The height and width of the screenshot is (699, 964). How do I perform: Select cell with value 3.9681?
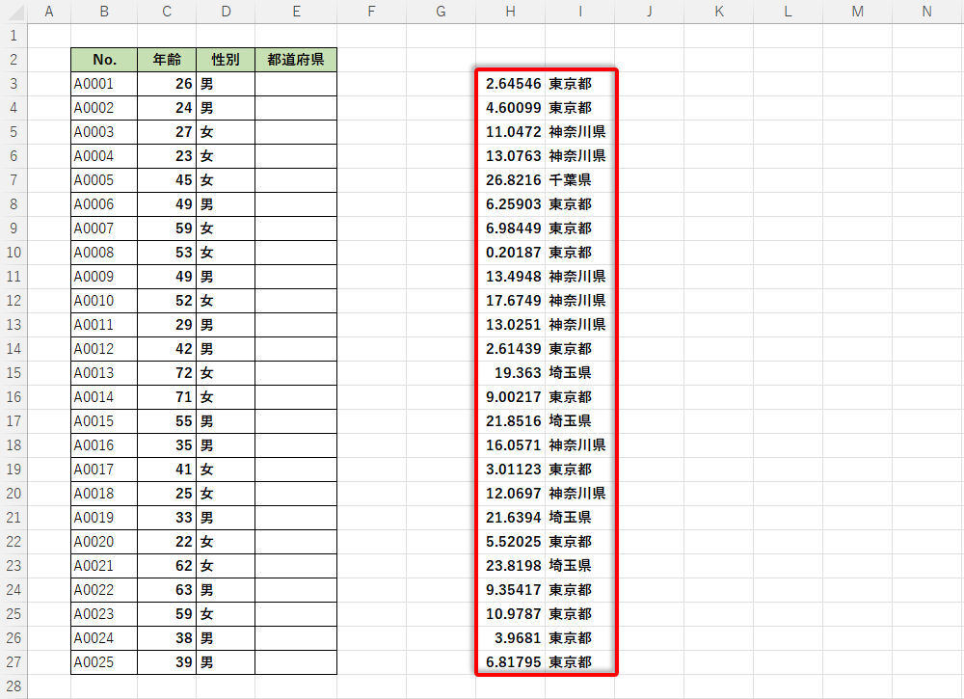(x=510, y=638)
